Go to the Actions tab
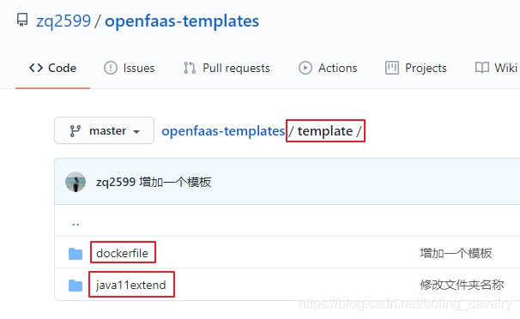 pyautogui.click(x=328, y=68)
